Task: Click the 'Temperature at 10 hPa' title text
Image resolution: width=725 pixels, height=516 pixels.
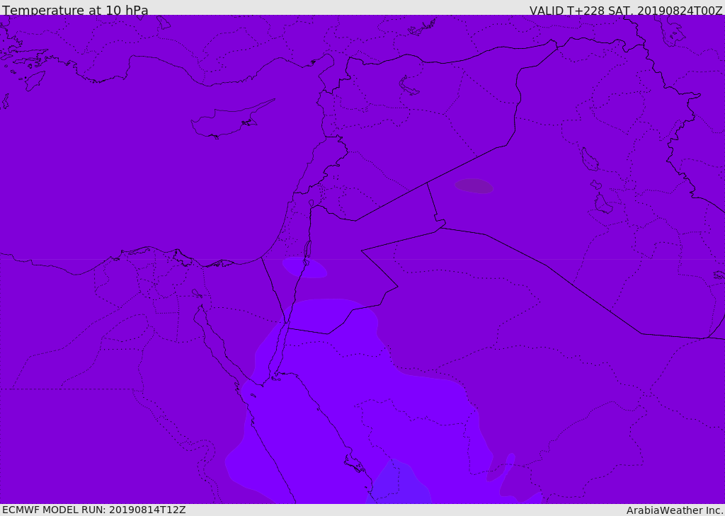Action: (x=75, y=10)
